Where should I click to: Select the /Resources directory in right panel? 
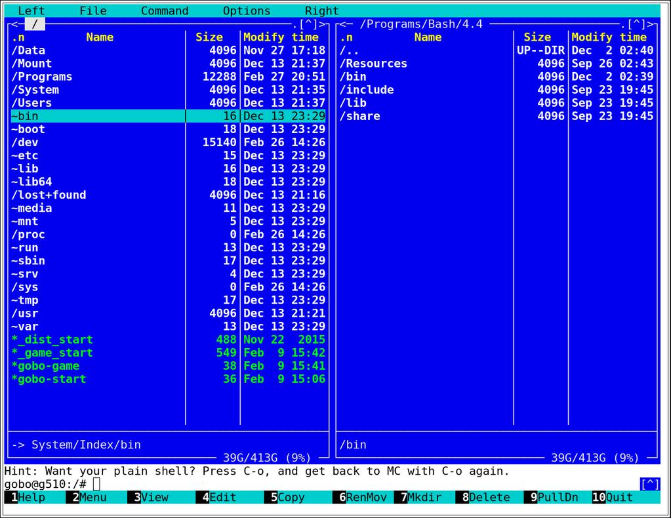click(497, 64)
